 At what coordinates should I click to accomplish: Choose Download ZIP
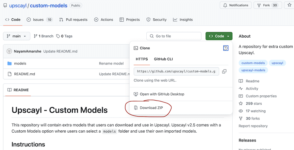pos(148,108)
